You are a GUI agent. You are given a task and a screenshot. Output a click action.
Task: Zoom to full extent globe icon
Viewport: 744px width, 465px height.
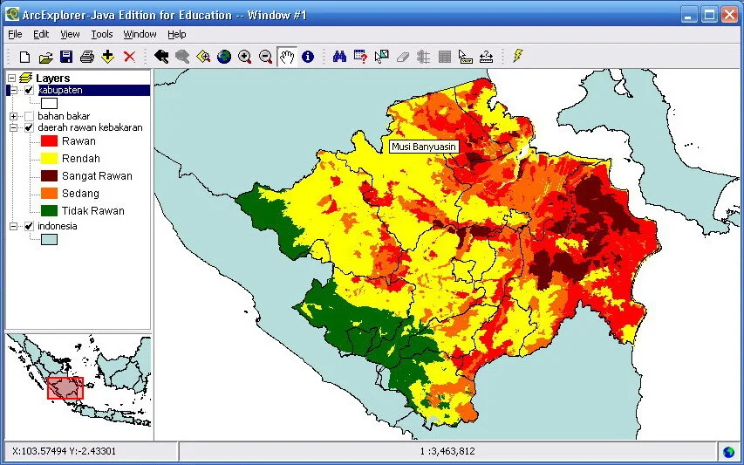click(x=224, y=57)
